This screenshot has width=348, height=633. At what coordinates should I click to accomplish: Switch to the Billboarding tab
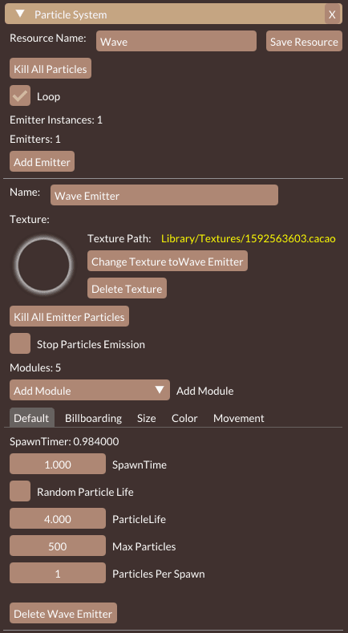click(93, 418)
